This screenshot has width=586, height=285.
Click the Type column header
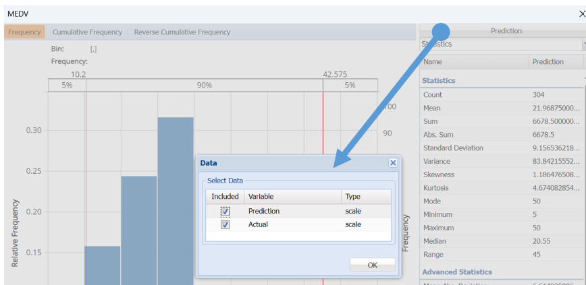point(365,197)
